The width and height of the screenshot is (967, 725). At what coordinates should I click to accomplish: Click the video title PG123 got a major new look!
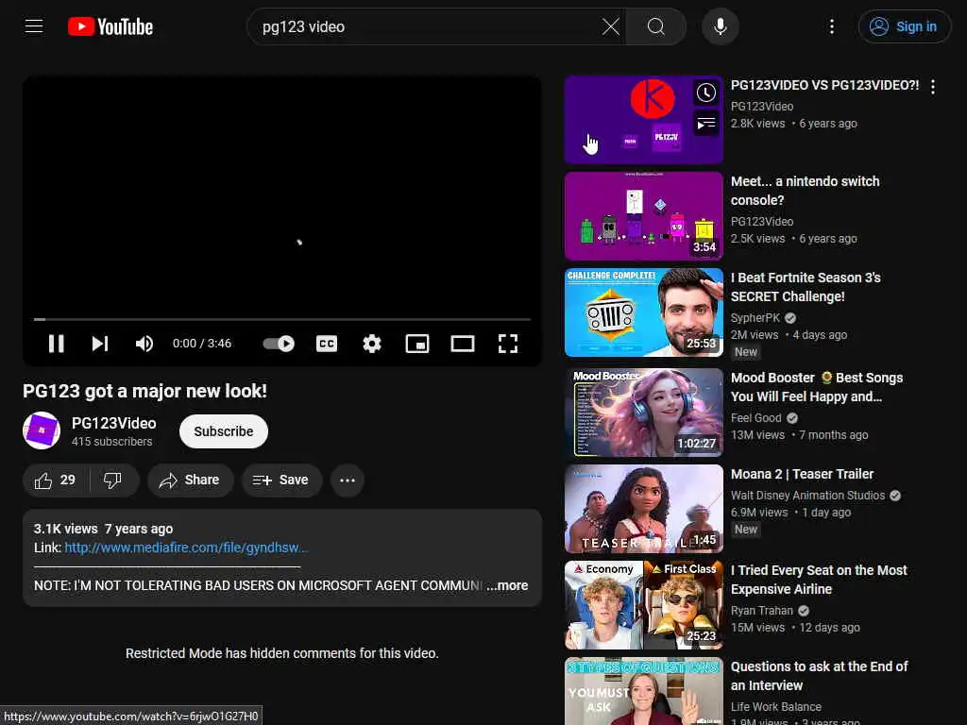(144, 391)
